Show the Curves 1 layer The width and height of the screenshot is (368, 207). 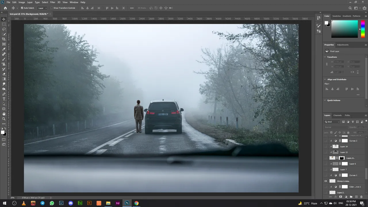326,175
